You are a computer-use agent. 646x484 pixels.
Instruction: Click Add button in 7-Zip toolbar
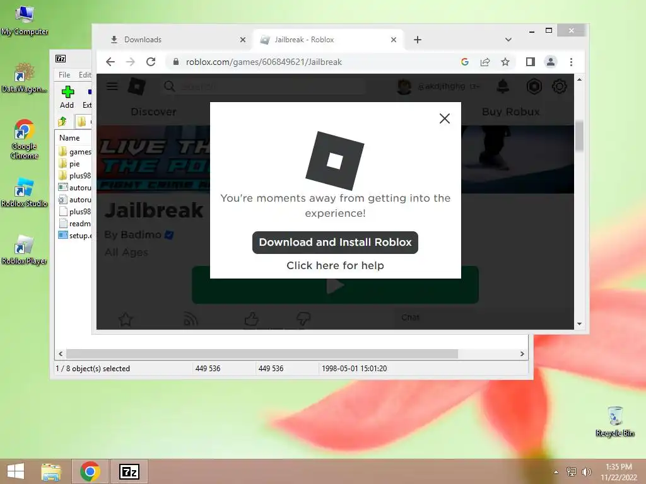67,97
